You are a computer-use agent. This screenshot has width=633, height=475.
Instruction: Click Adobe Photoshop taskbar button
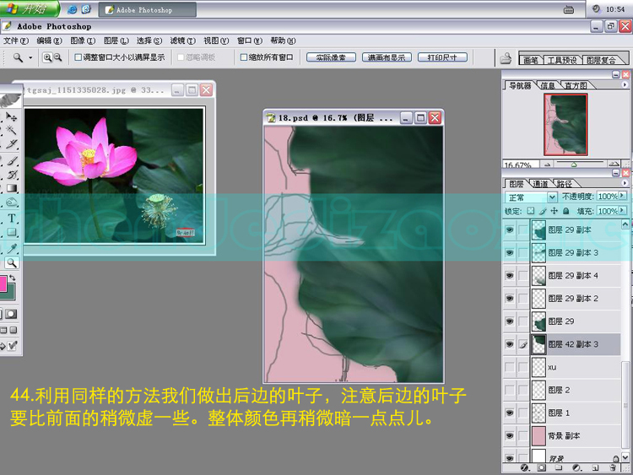[x=148, y=9]
